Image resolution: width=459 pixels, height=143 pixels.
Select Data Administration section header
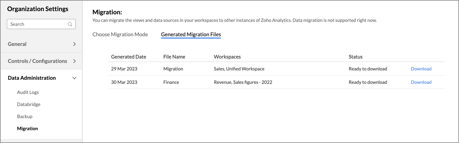point(32,78)
